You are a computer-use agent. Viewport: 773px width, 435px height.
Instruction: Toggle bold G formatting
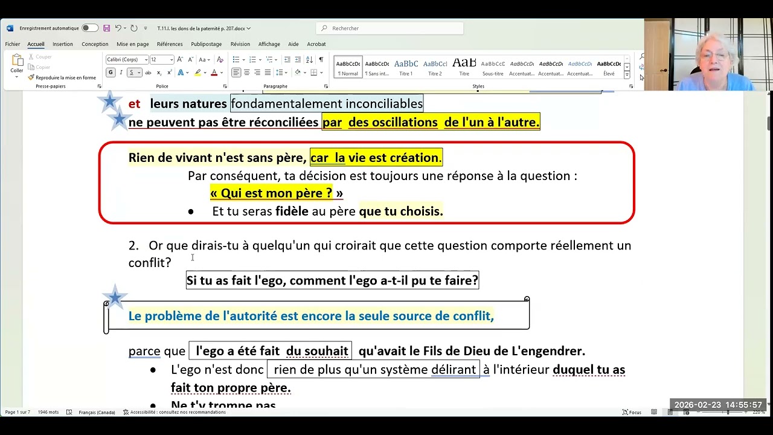pyautogui.click(x=111, y=72)
